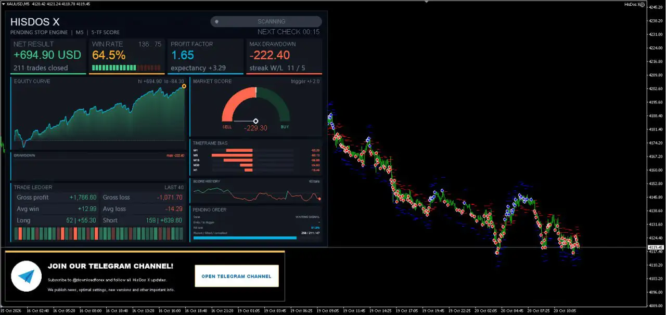Click the TIMEFRAME BIAS heading
Screen dimensions: 666x315
click(x=210, y=143)
